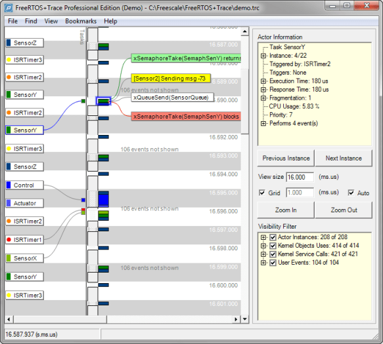Click the horizontal scrollbar left arrow
The image size is (383, 344).
(9, 319)
